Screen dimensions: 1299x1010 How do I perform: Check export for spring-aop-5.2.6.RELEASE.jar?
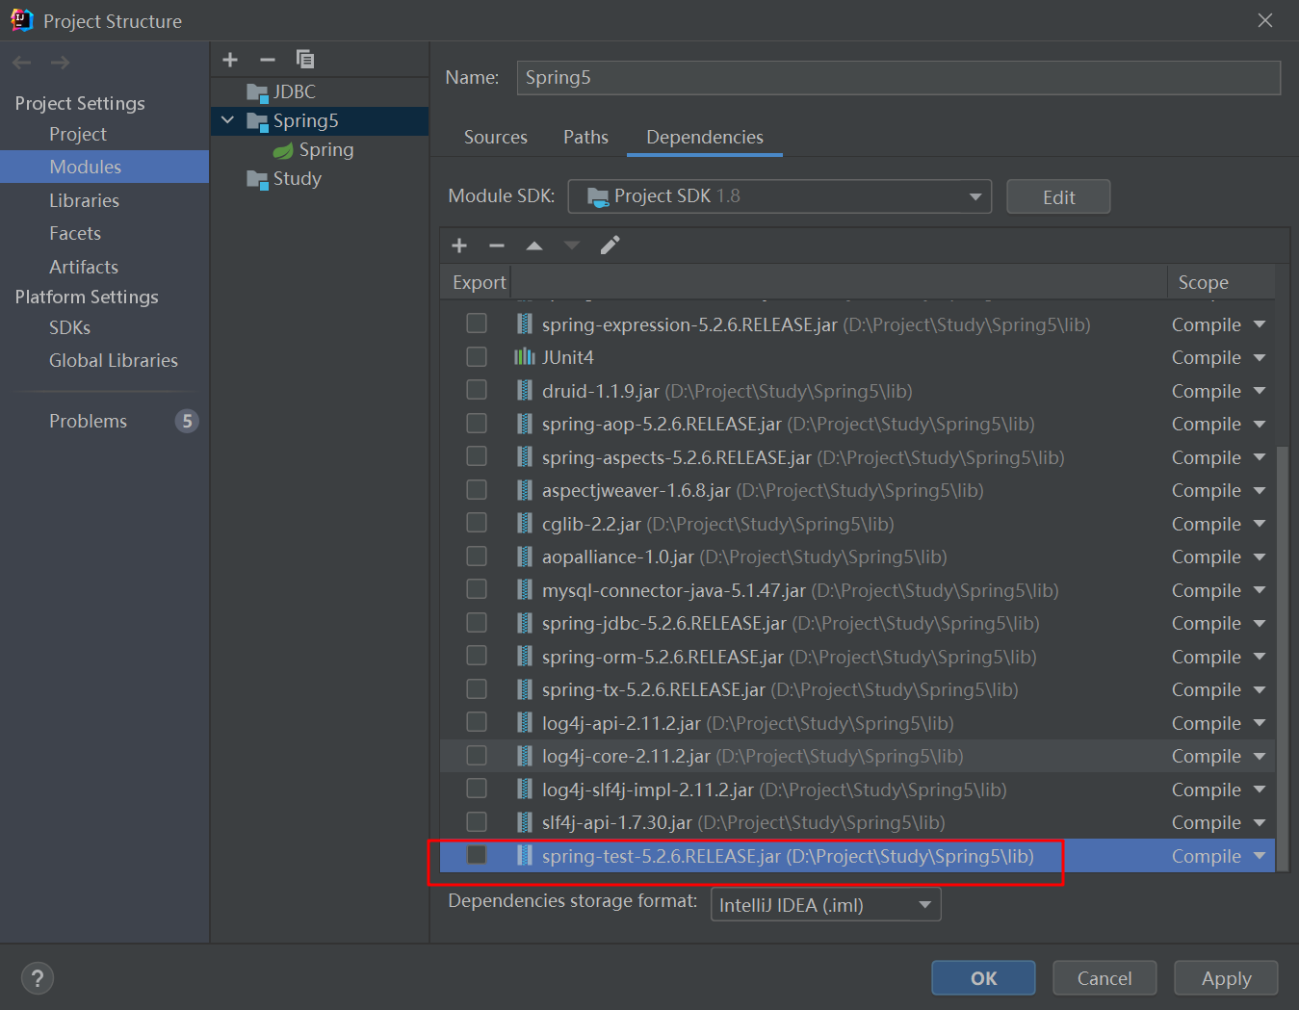coord(477,424)
